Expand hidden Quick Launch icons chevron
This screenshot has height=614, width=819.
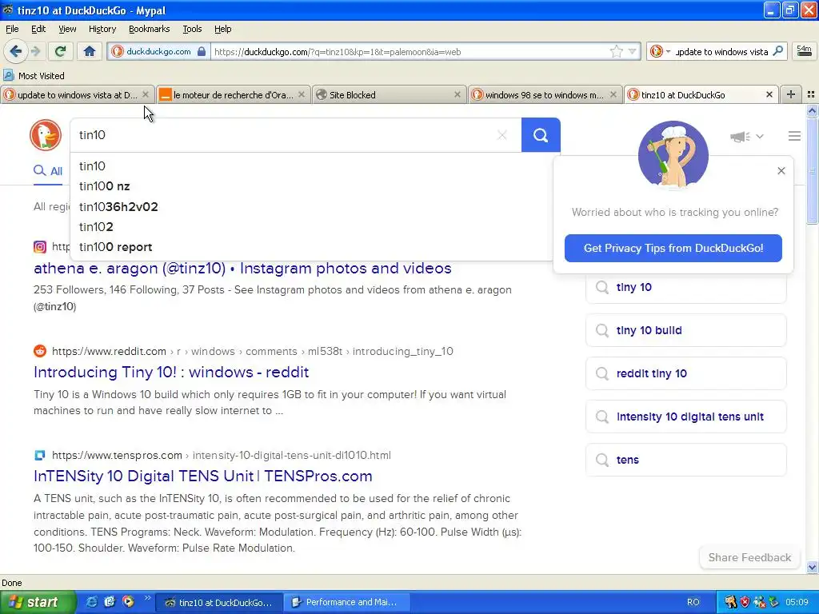coord(147,599)
